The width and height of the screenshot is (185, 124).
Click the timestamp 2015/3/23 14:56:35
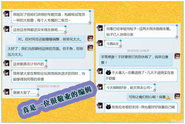coord(48,86)
